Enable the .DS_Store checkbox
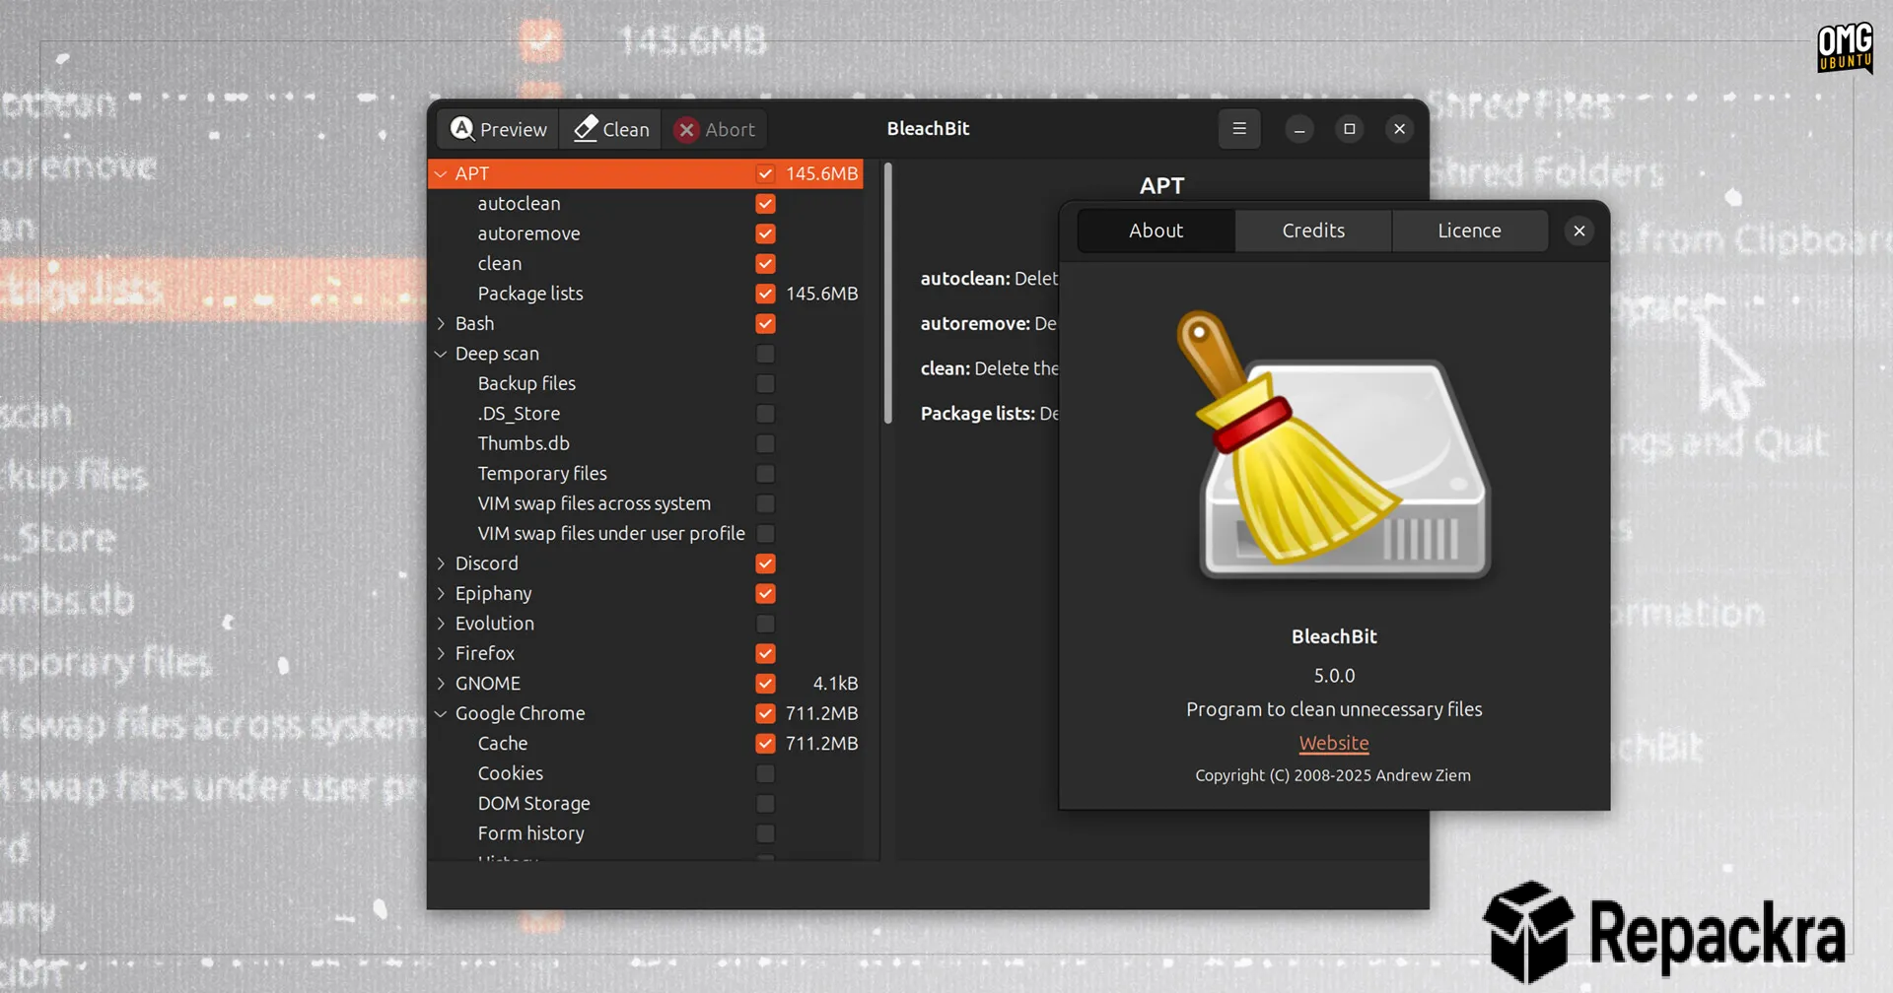This screenshot has width=1893, height=993. pyautogui.click(x=765, y=414)
